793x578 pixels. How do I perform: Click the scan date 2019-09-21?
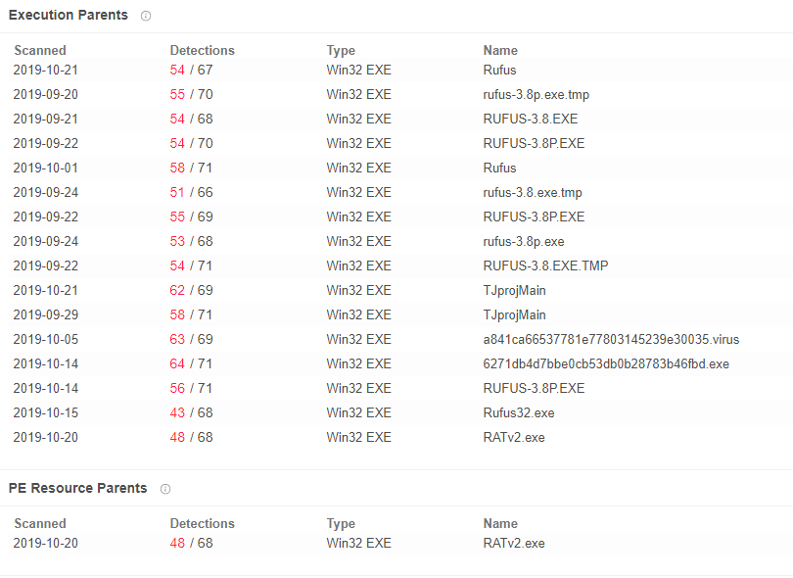point(46,119)
